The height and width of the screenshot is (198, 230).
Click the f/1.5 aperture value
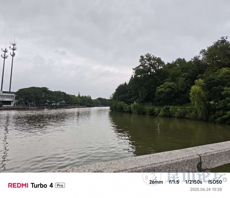point(174,182)
